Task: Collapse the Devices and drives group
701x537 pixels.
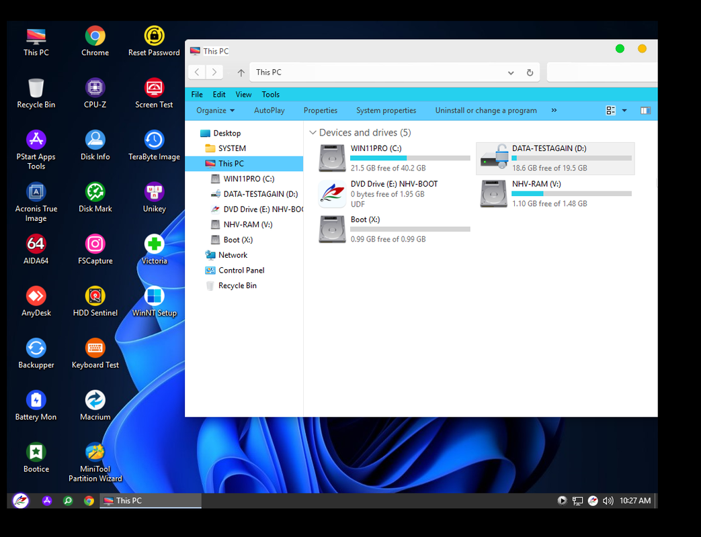Action: coord(313,133)
